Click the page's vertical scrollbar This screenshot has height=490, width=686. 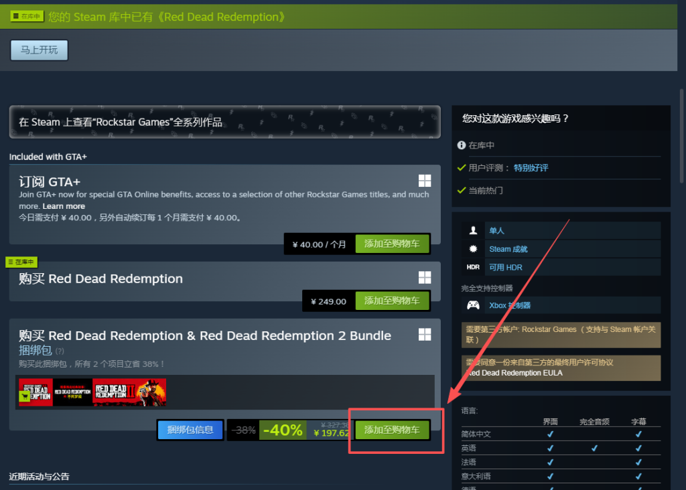click(681, 134)
